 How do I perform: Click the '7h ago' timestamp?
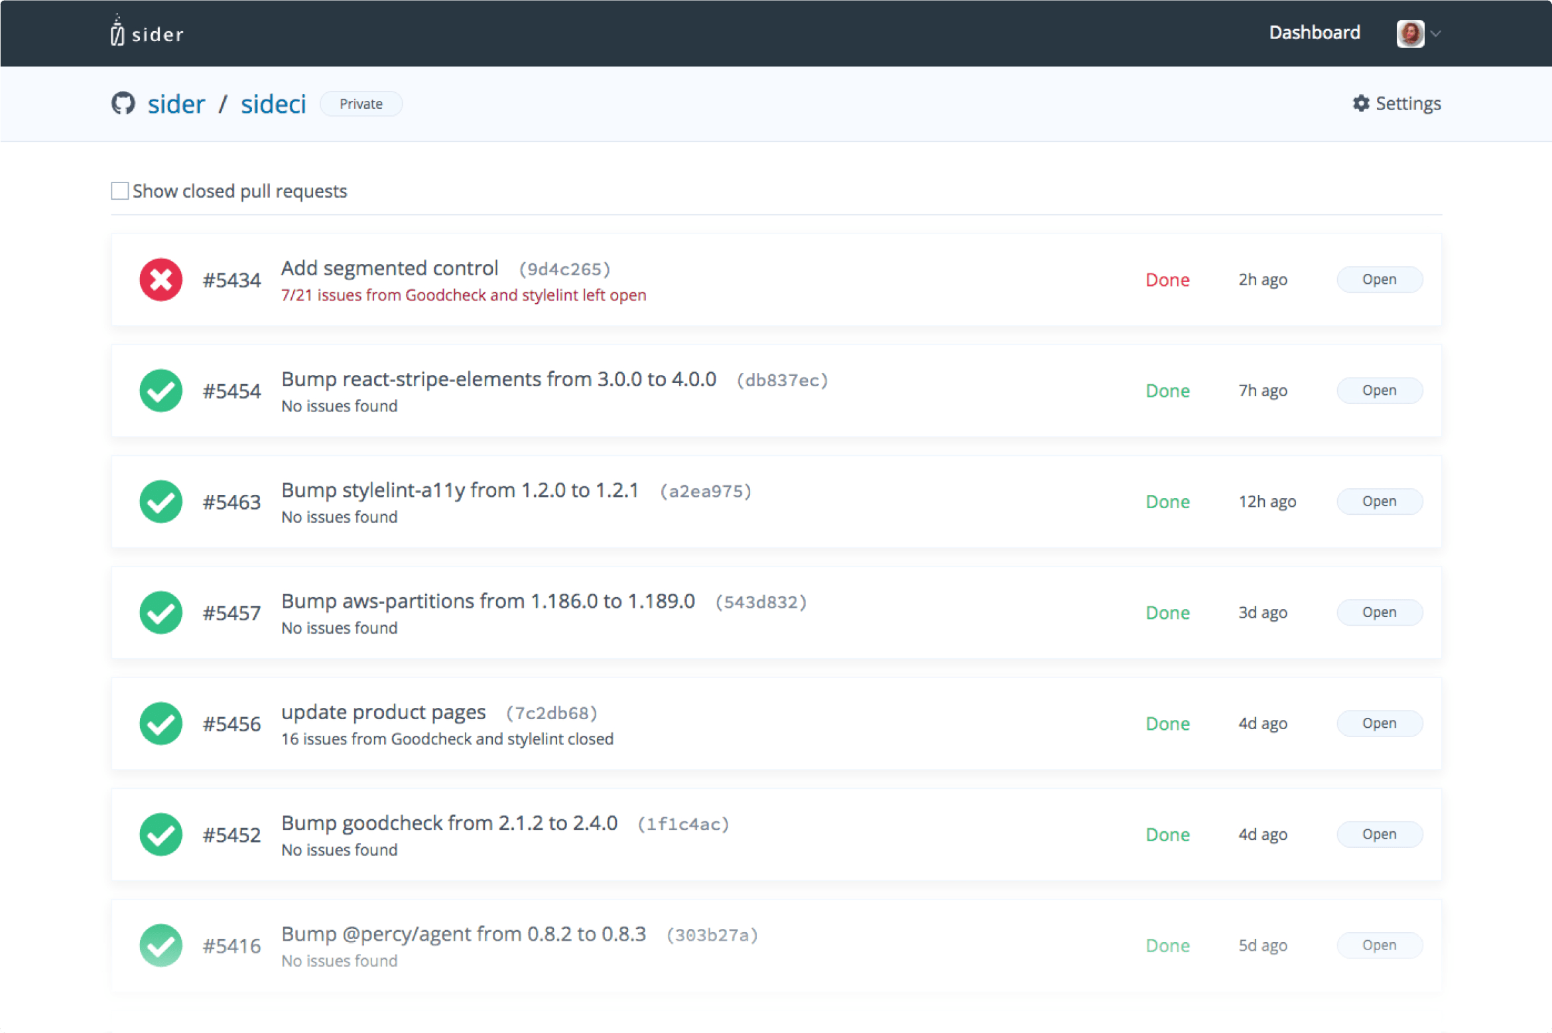tap(1263, 390)
